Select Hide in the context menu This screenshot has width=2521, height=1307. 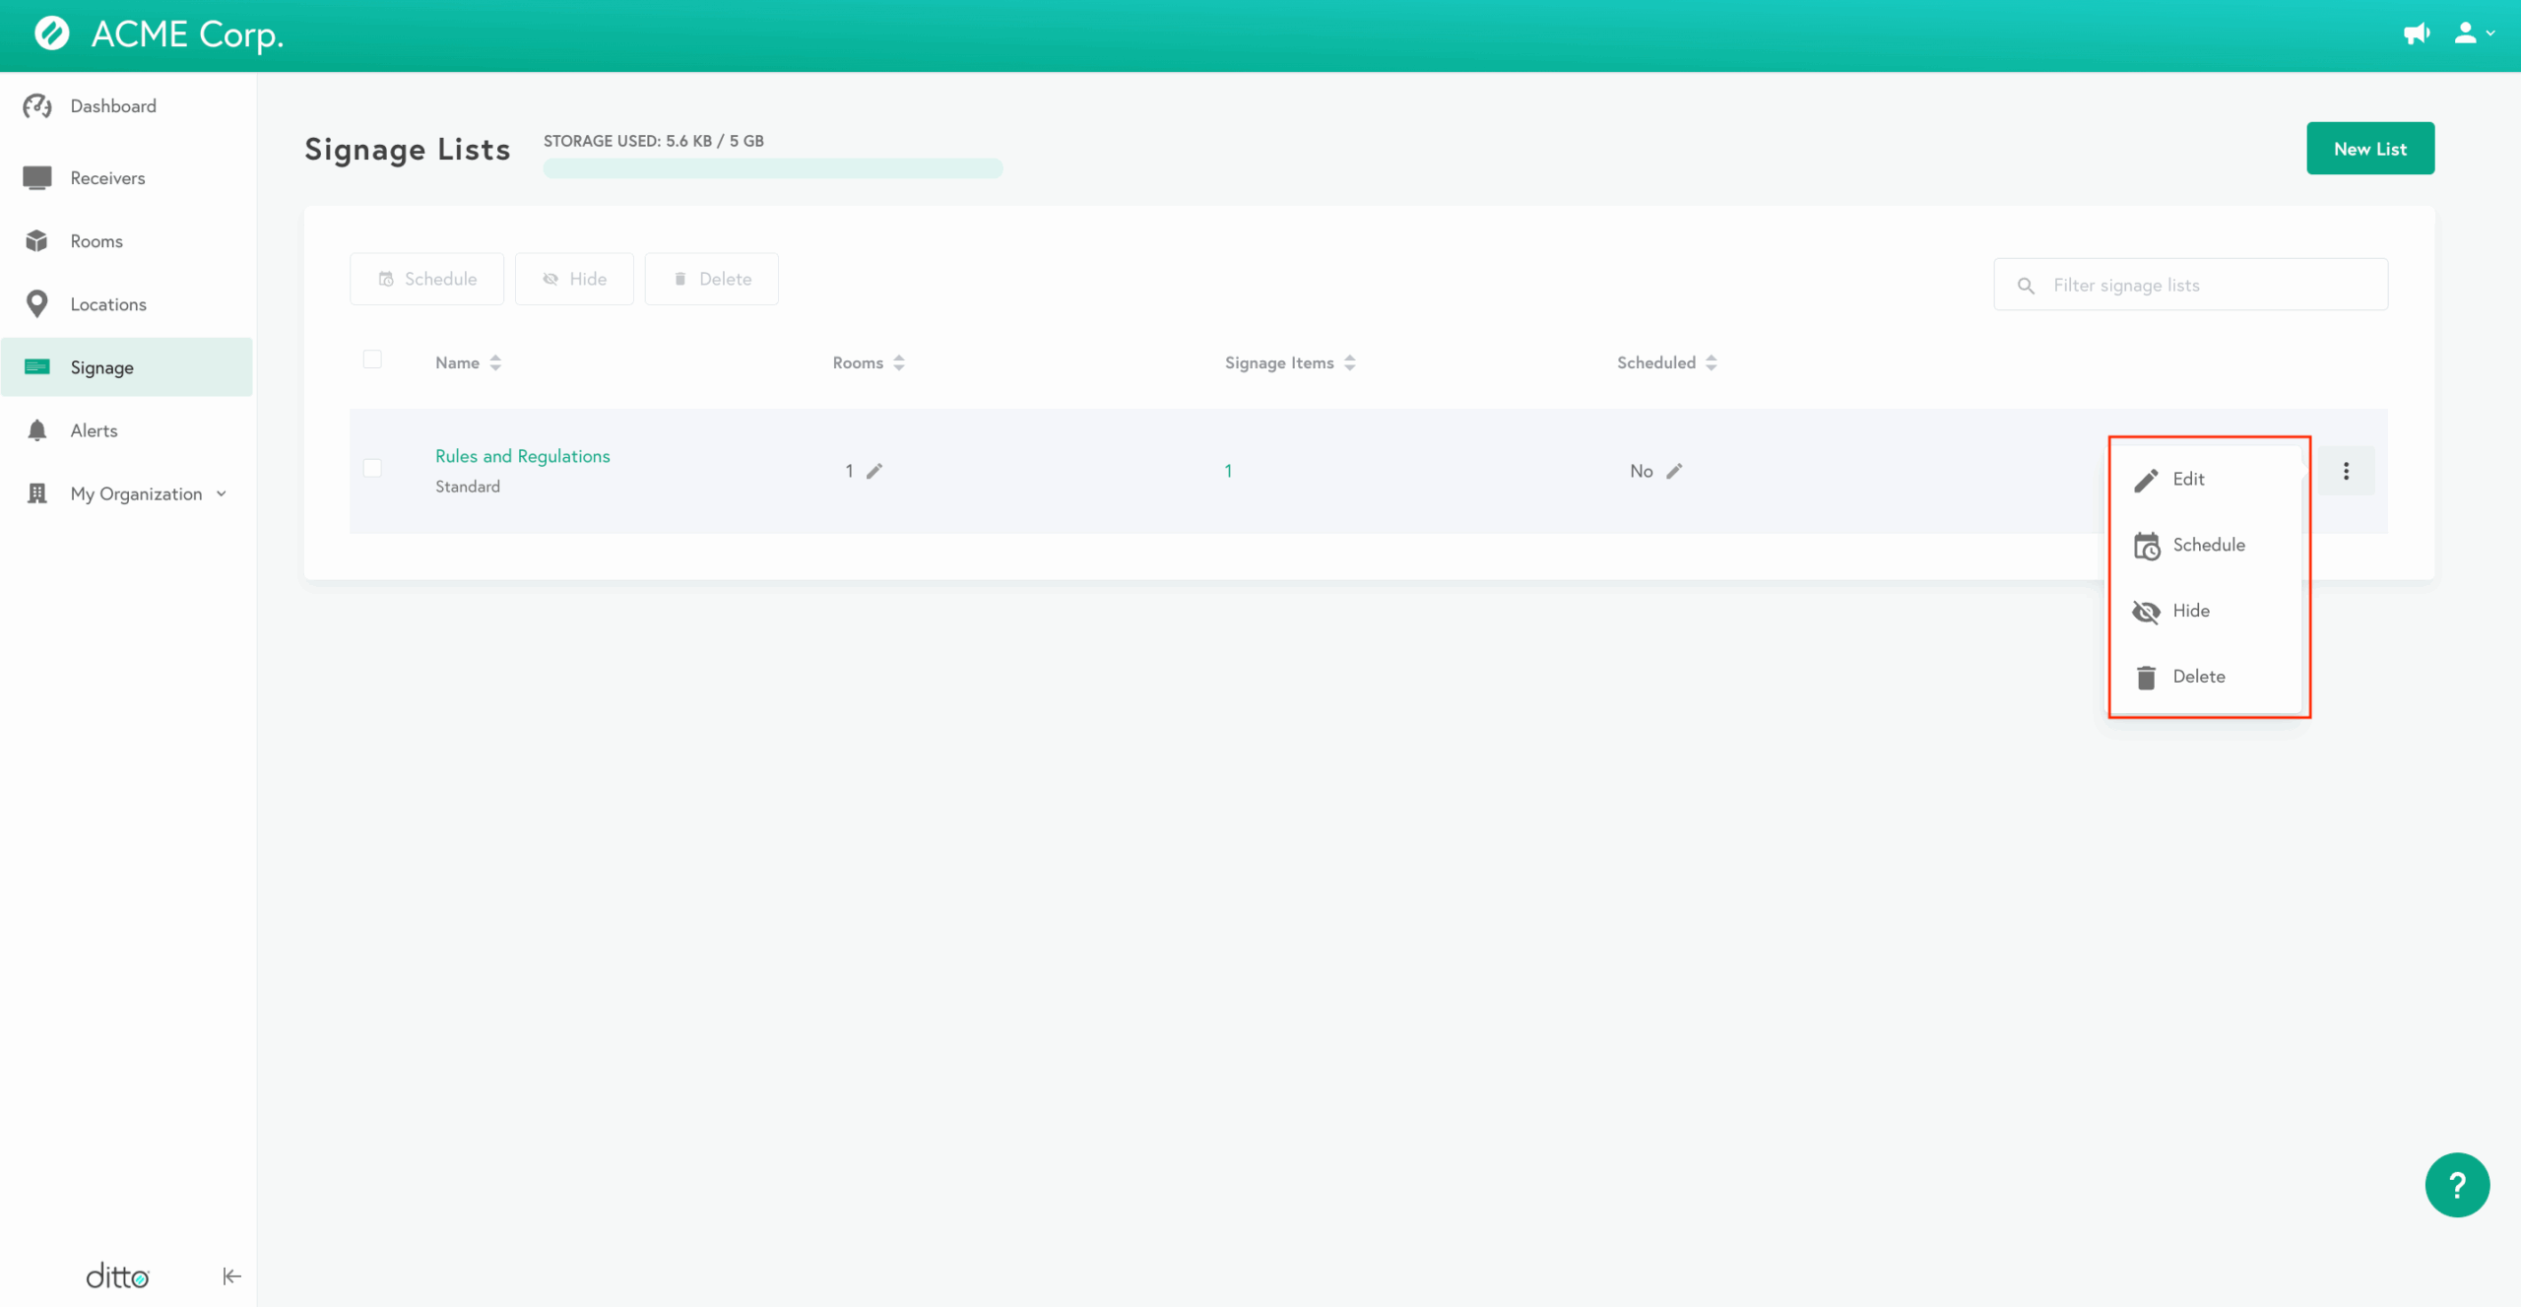(x=2190, y=611)
